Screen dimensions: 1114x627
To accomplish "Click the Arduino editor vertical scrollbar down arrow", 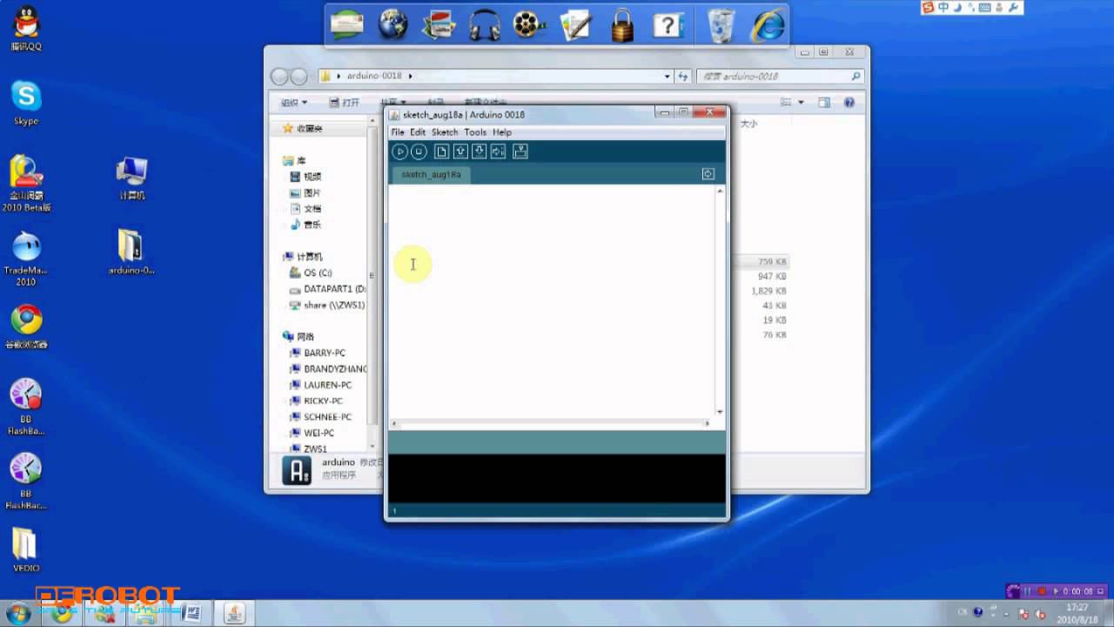I will [720, 412].
